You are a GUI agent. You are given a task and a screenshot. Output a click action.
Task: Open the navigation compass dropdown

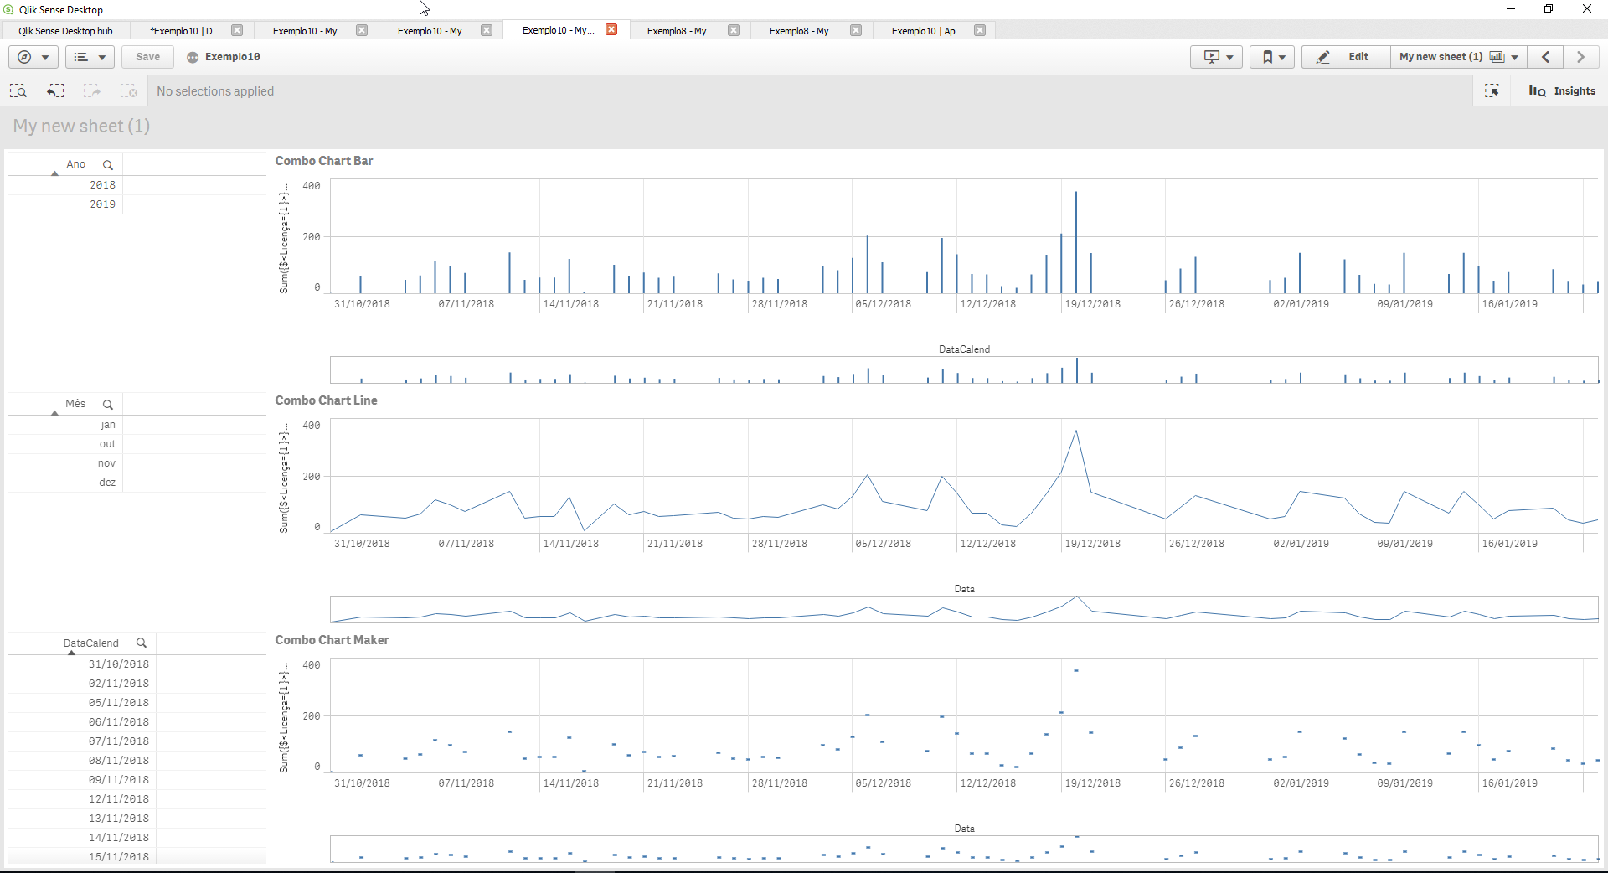pyautogui.click(x=33, y=57)
